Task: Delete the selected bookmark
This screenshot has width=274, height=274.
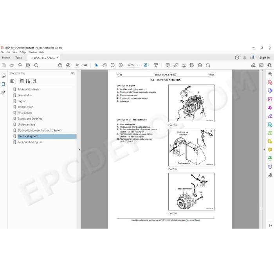Action: coord(22,81)
